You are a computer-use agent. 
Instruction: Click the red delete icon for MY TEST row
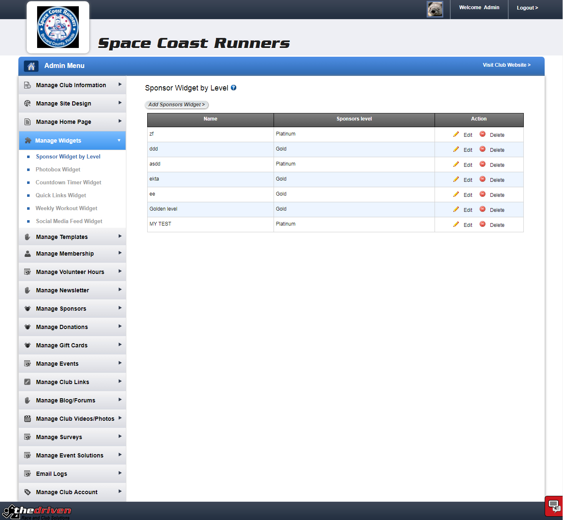pos(483,224)
